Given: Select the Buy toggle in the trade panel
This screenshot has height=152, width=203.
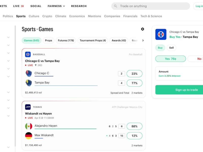Looking at the screenshot, I should [160, 48].
